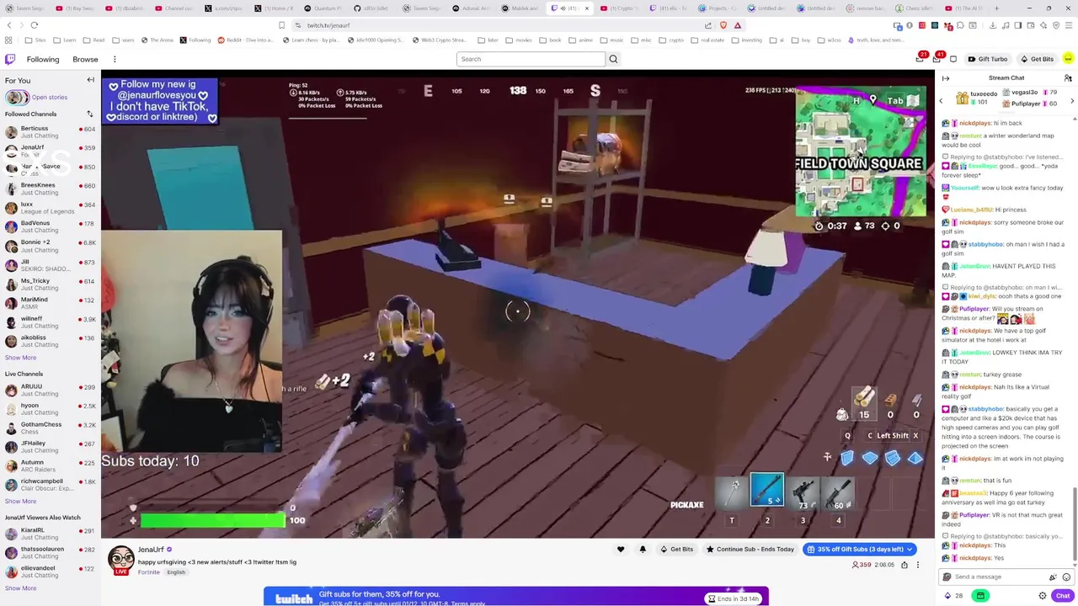Open chat settings gear icon
The height and width of the screenshot is (606, 1078).
[1043, 596]
